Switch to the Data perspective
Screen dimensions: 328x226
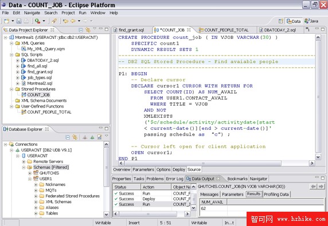click(x=294, y=21)
